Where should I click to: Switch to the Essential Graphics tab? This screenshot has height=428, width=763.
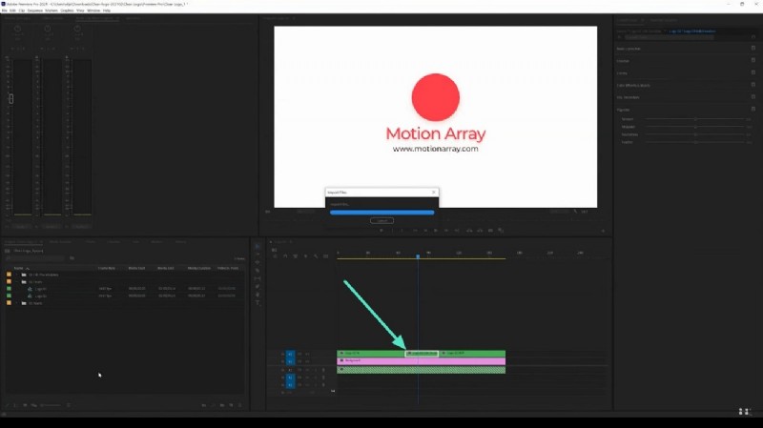point(664,20)
